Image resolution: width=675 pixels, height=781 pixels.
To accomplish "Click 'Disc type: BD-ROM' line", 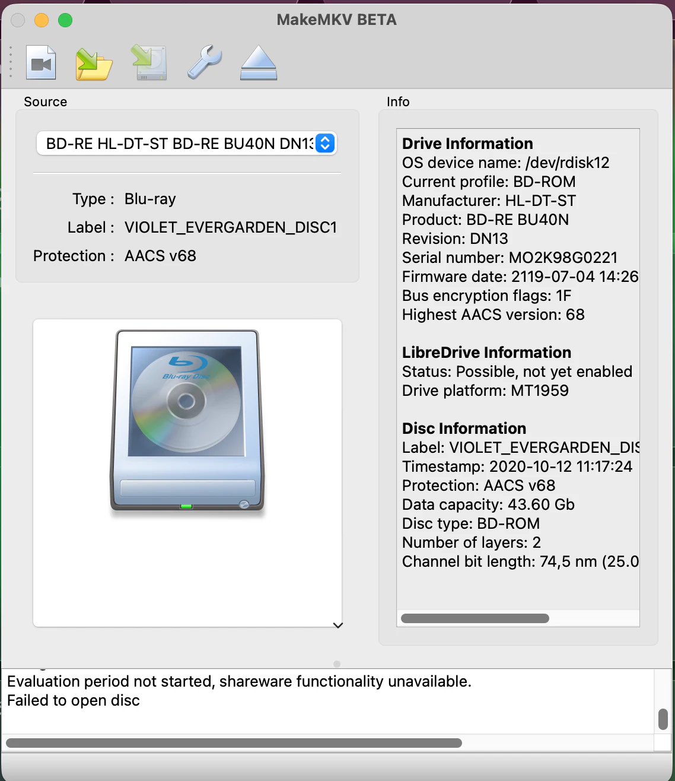I will pos(471,523).
